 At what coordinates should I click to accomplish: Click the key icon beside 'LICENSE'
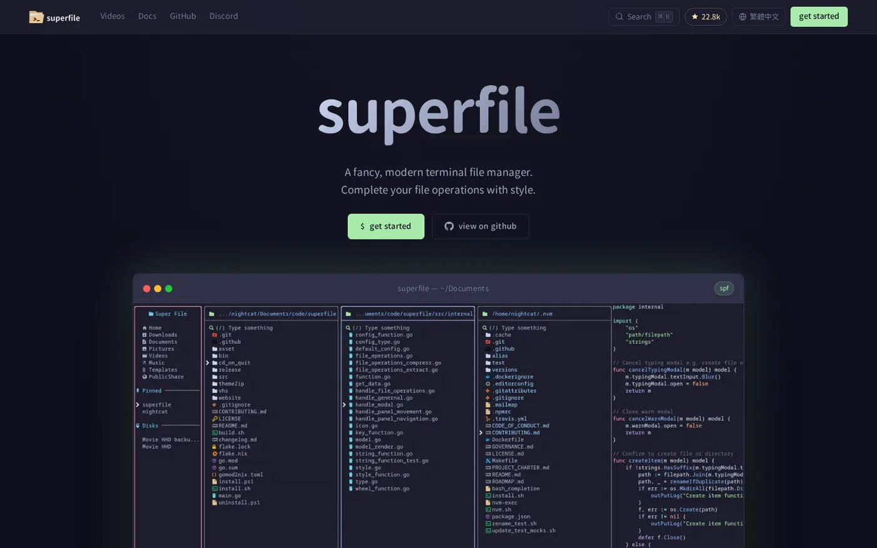[x=215, y=419]
